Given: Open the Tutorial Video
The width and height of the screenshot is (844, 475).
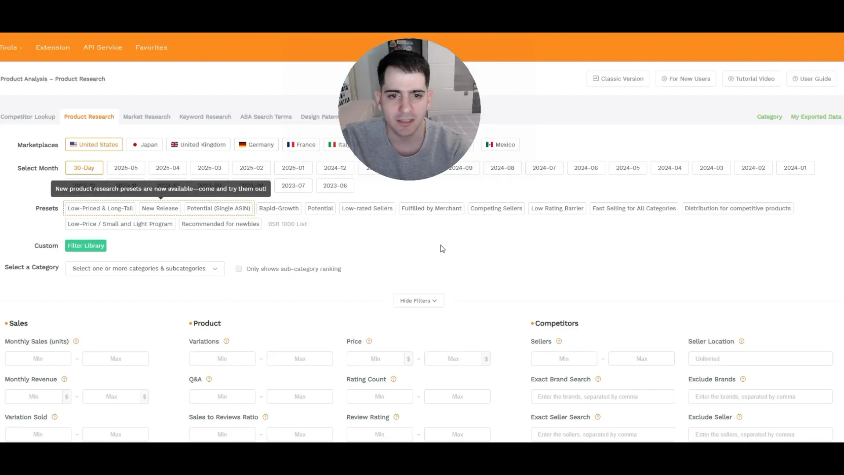Looking at the screenshot, I should tap(751, 79).
